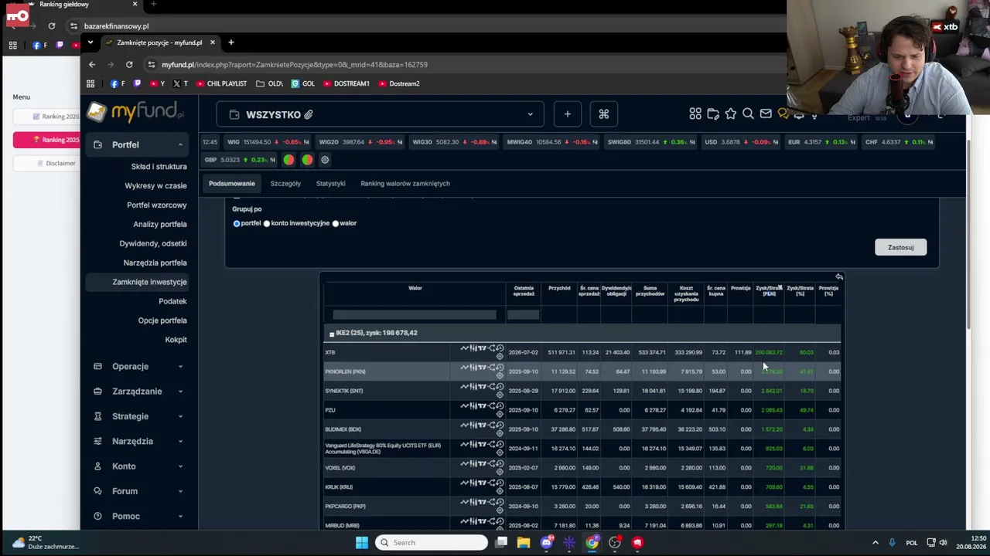Open the Ranking walorów zamkniętych tab
Image resolution: width=990 pixels, height=556 pixels.
click(405, 184)
